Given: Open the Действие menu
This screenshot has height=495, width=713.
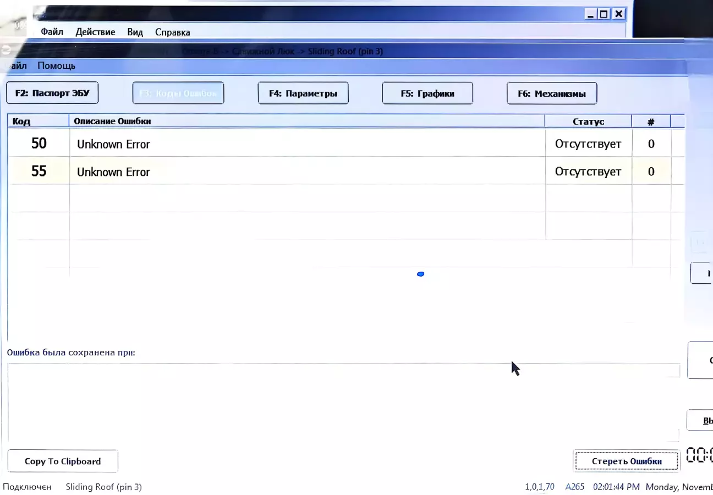Looking at the screenshot, I should pos(95,32).
